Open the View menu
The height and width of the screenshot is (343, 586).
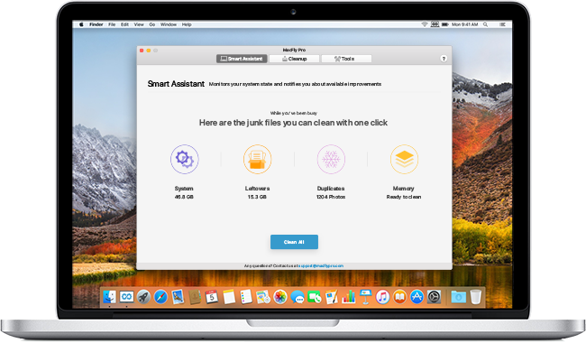click(139, 24)
